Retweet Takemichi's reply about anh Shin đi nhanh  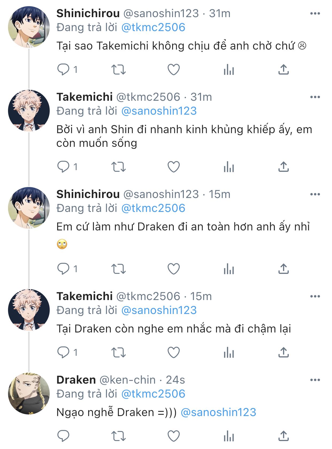[x=118, y=167]
